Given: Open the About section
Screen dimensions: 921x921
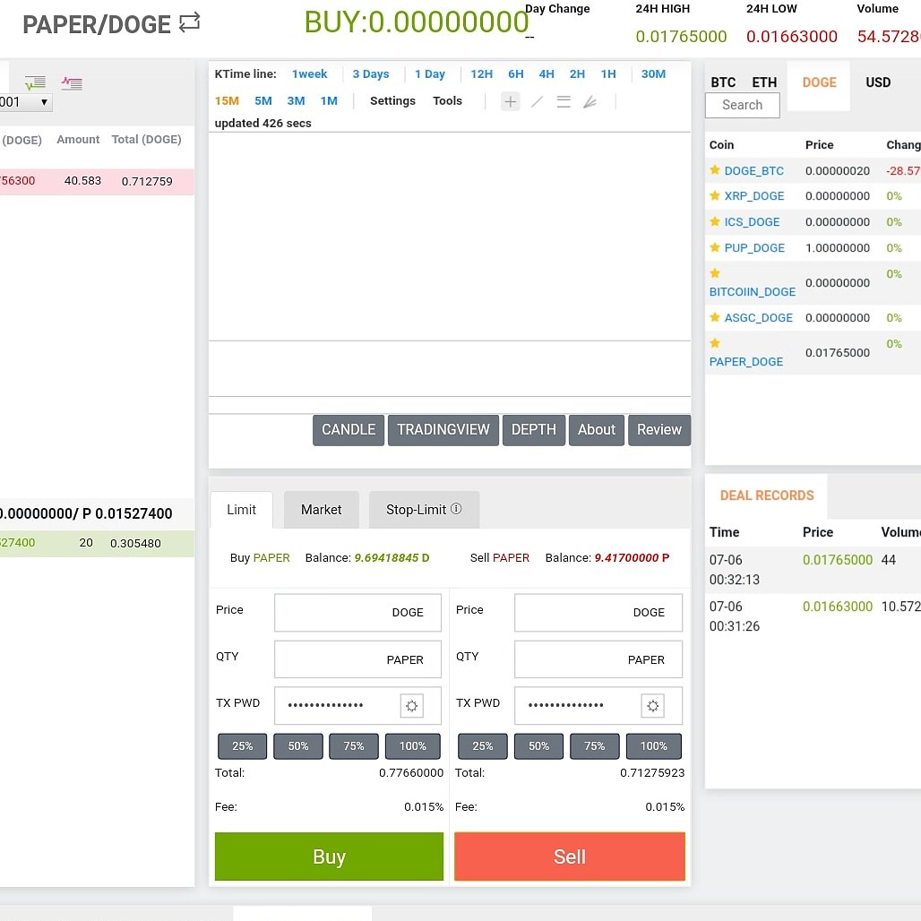Looking at the screenshot, I should point(596,430).
